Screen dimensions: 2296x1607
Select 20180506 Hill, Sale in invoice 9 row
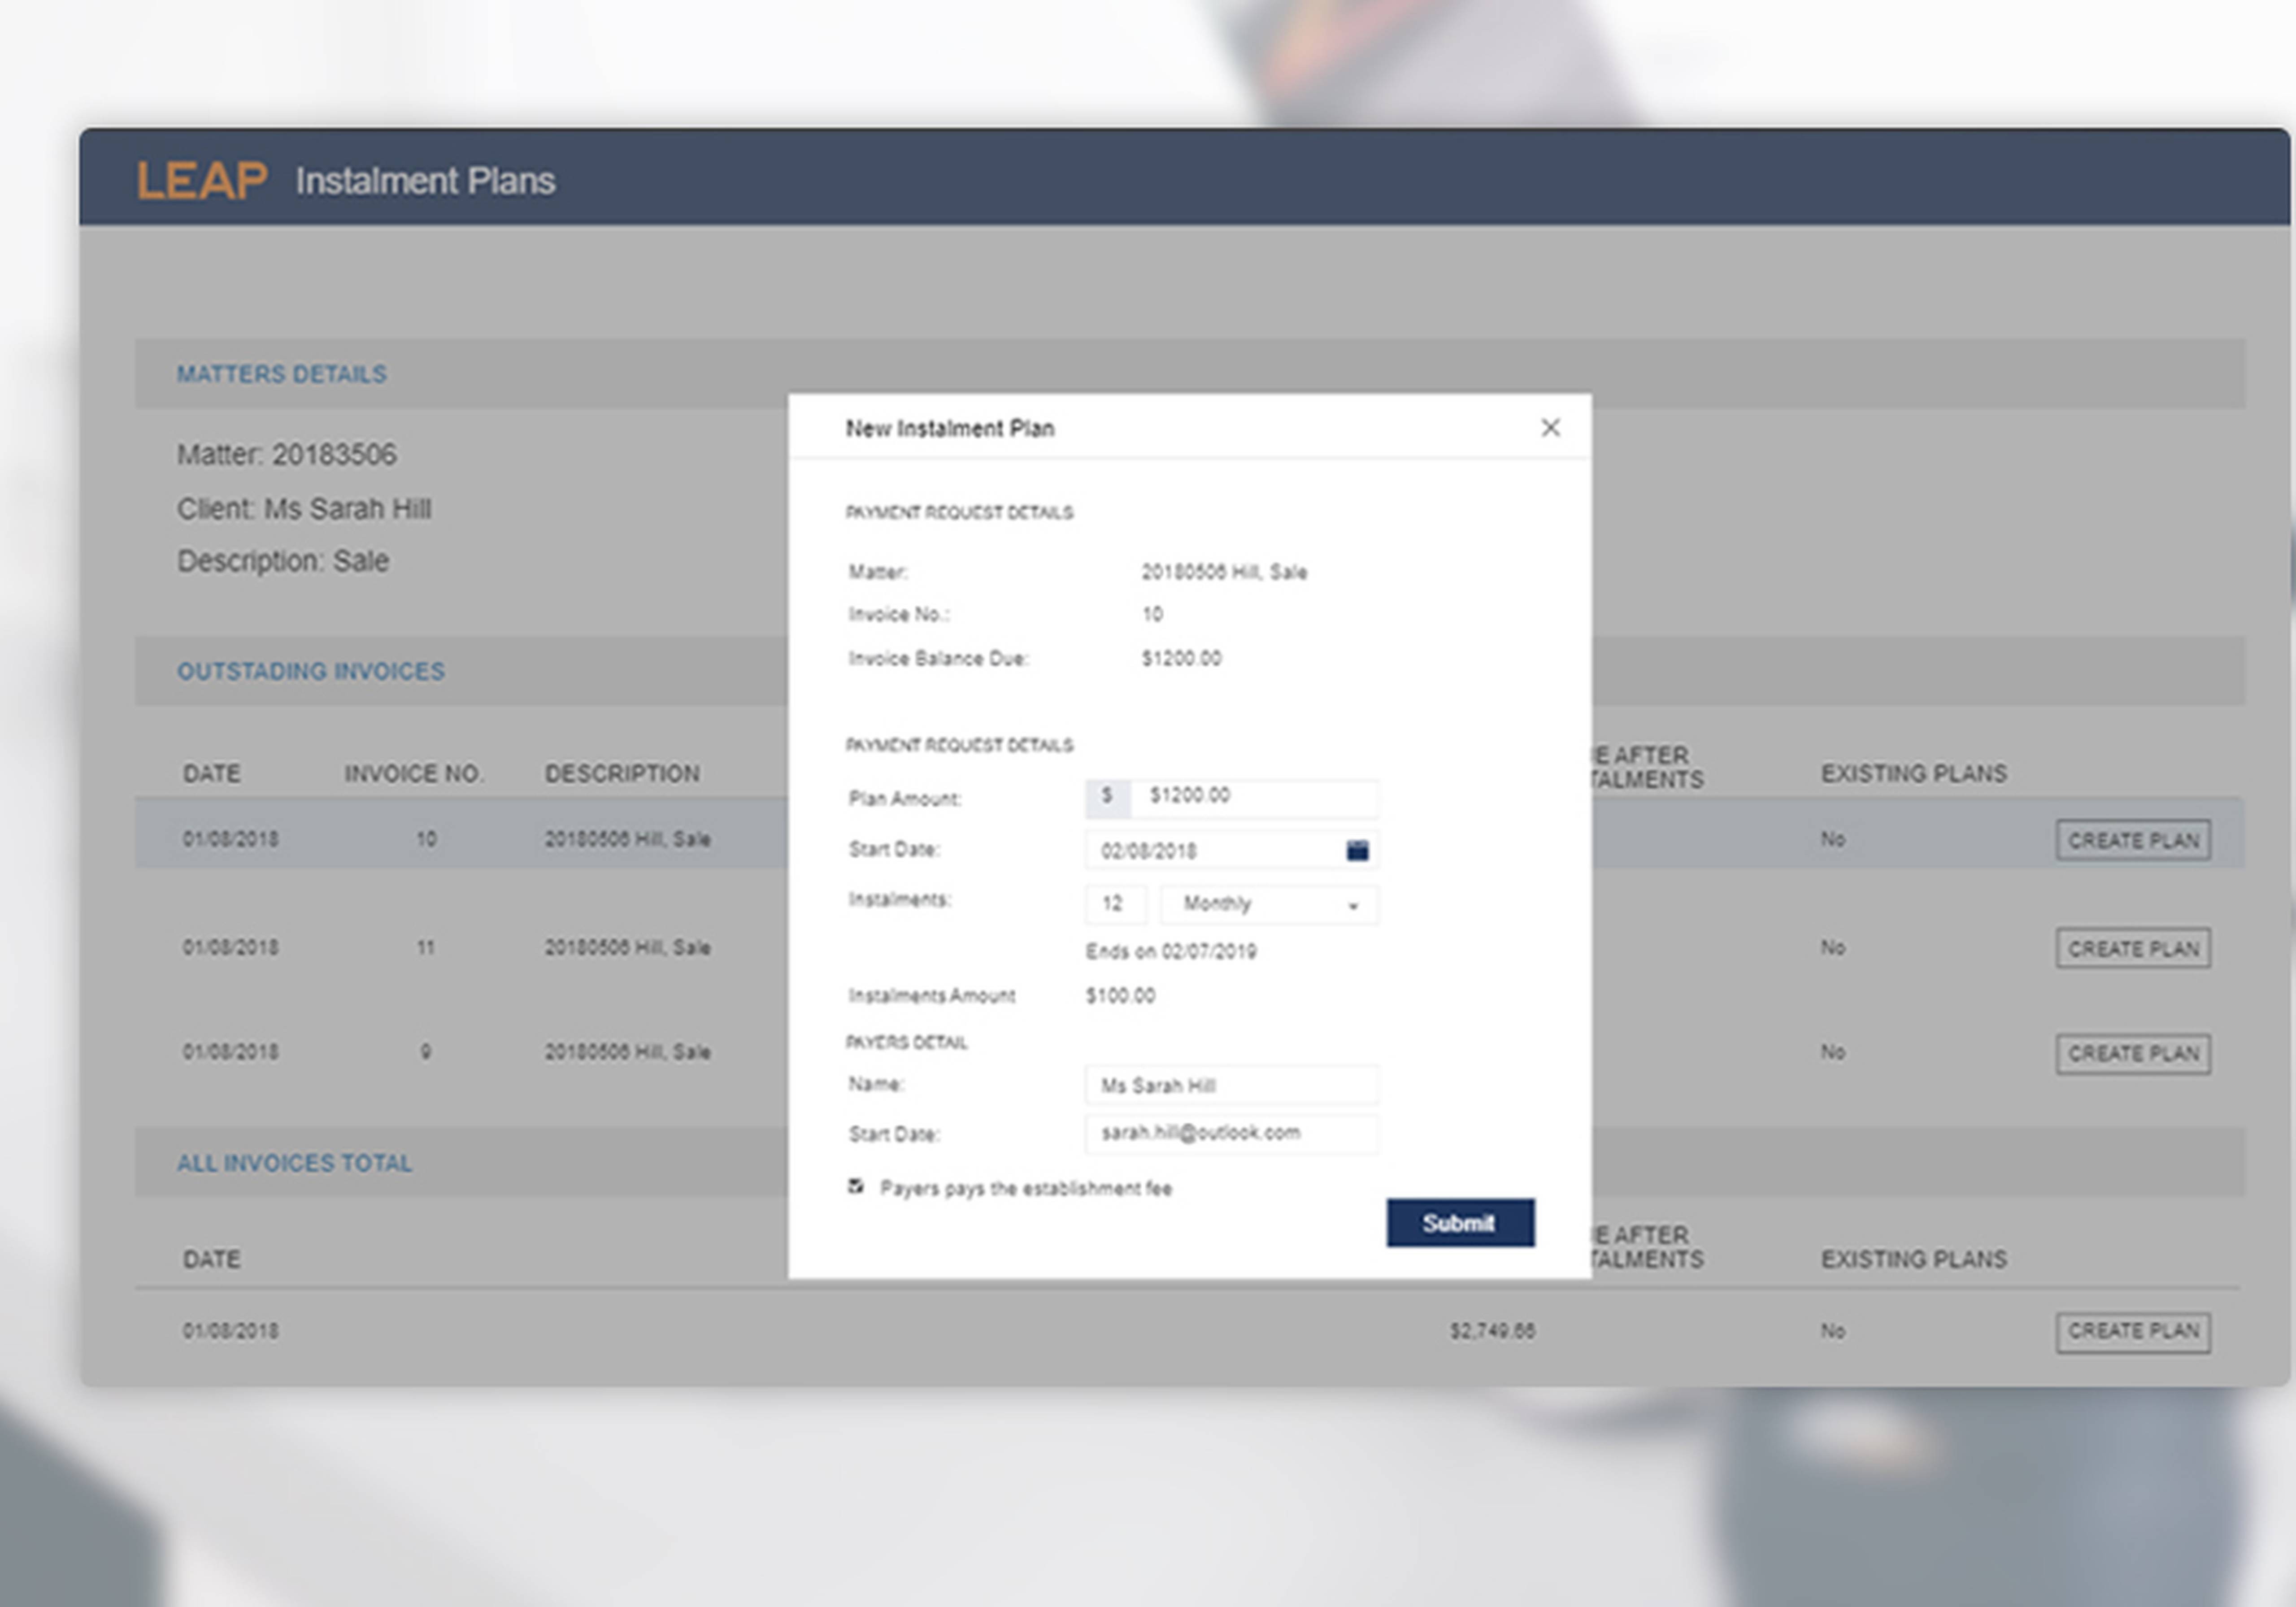[627, 1052]
